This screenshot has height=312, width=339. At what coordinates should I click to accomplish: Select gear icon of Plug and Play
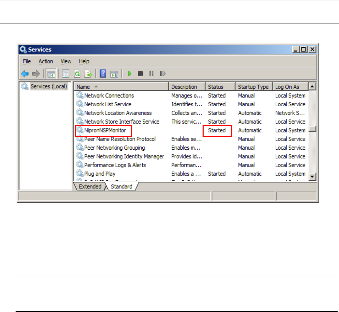click(80, 173)
